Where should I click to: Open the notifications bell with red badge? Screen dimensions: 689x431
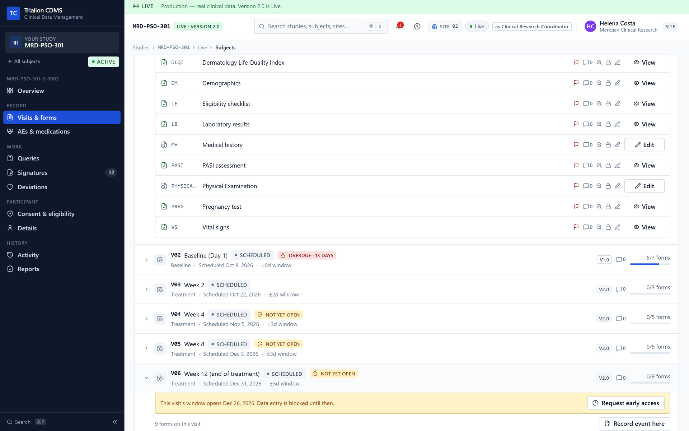coord(399,26)
